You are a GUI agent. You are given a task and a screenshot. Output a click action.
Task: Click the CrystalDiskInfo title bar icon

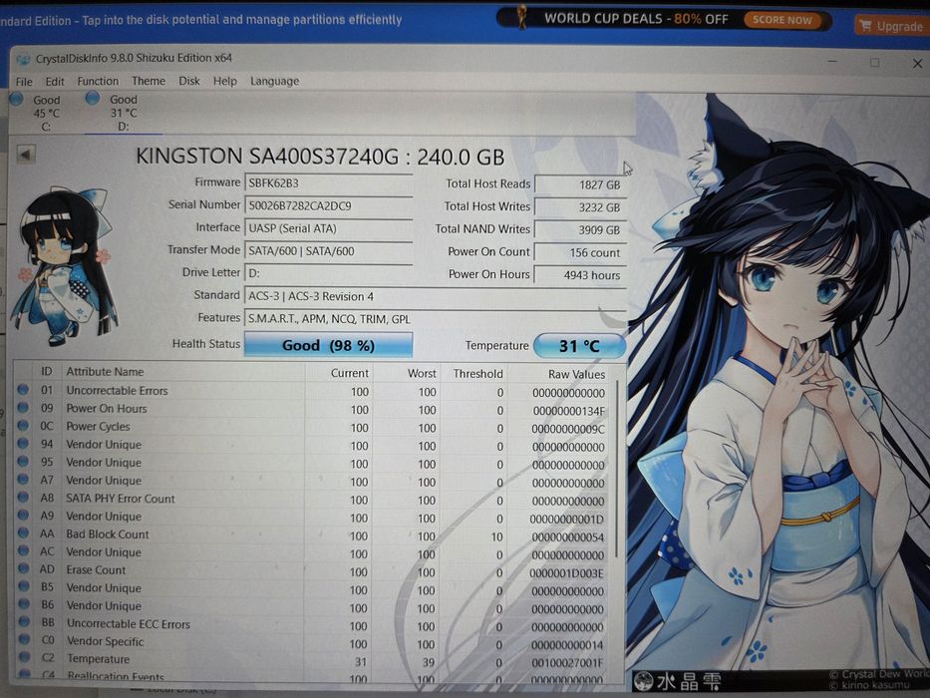pos(23,59)
